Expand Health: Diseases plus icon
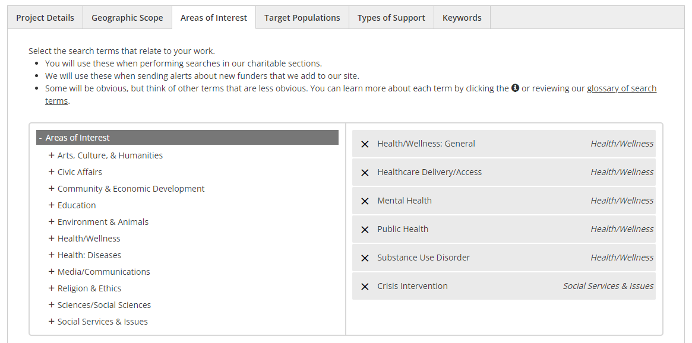 coord(52,255)
